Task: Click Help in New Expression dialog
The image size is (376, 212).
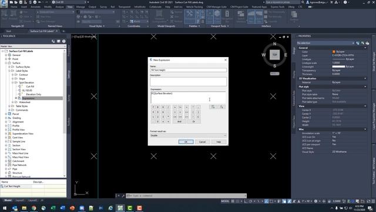Action: point(219,142)
